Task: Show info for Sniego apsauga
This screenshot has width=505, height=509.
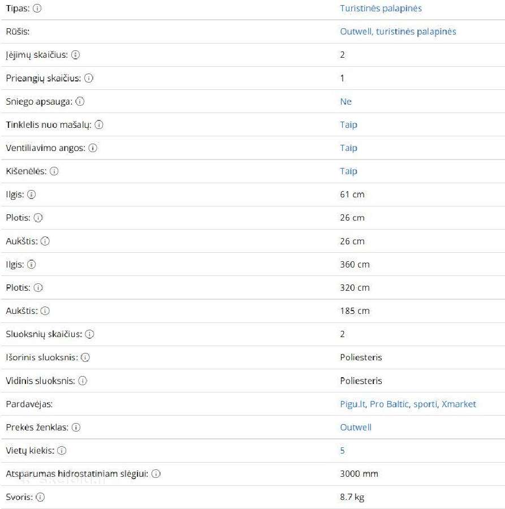Action: [x=80, y=101]
